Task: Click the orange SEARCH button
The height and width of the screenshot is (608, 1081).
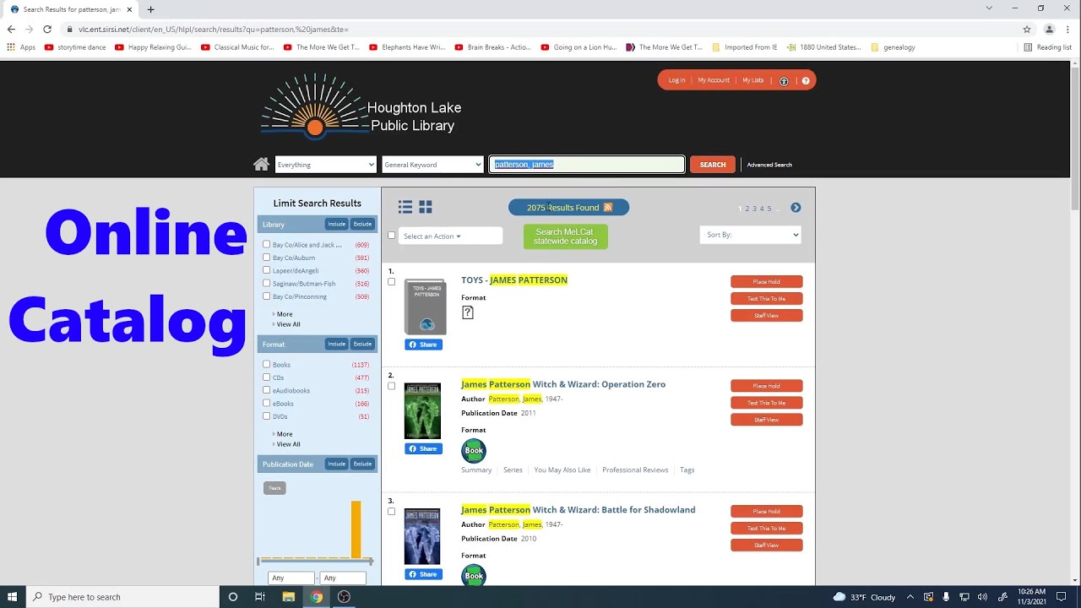Action: pos(713,165)
